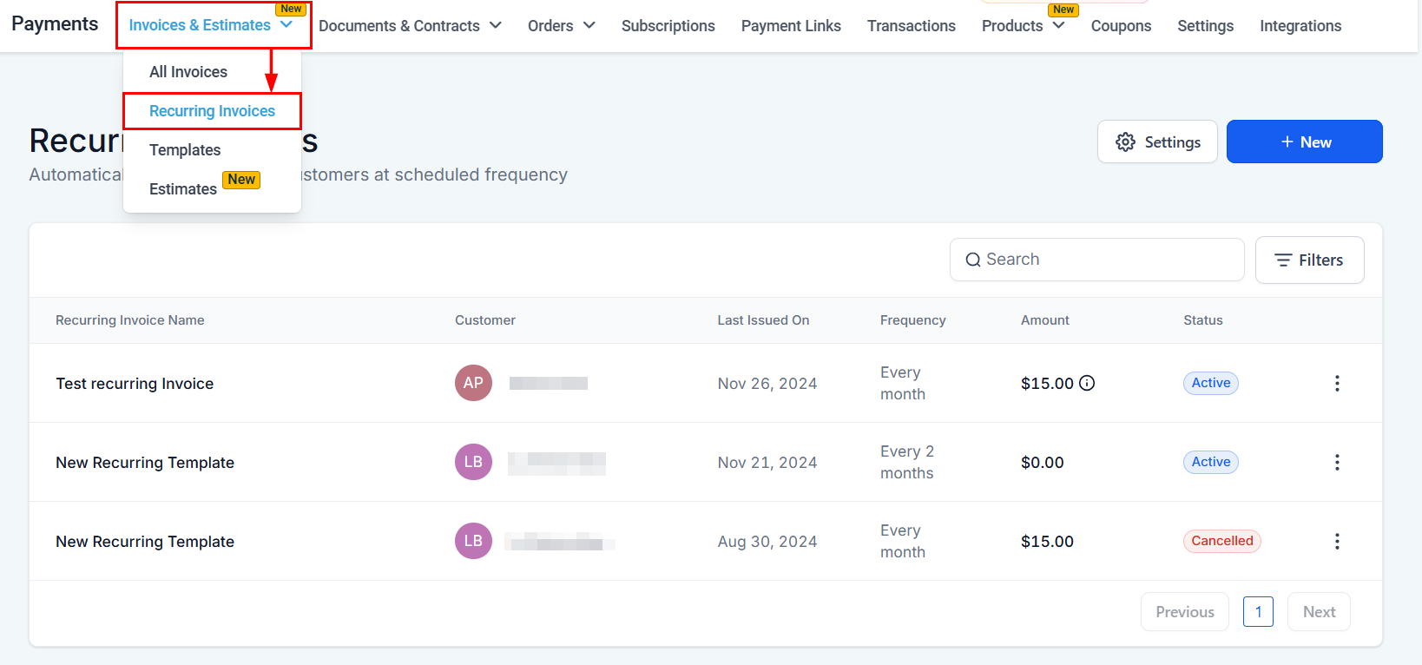This screenshot has width=1422, height=665.
Task: Click Recurring Invoice Name column header
Action: coord(130,320)
